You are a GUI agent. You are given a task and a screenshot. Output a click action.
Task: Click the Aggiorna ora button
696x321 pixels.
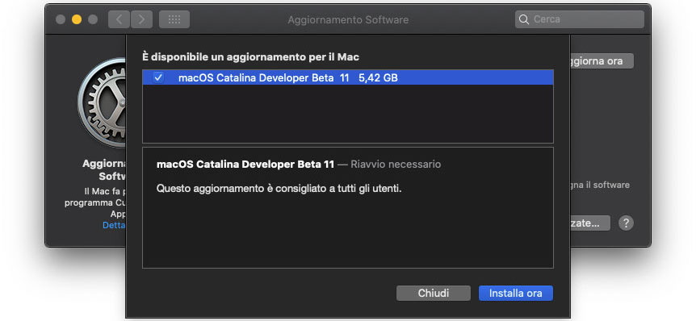tap(602, 61)
